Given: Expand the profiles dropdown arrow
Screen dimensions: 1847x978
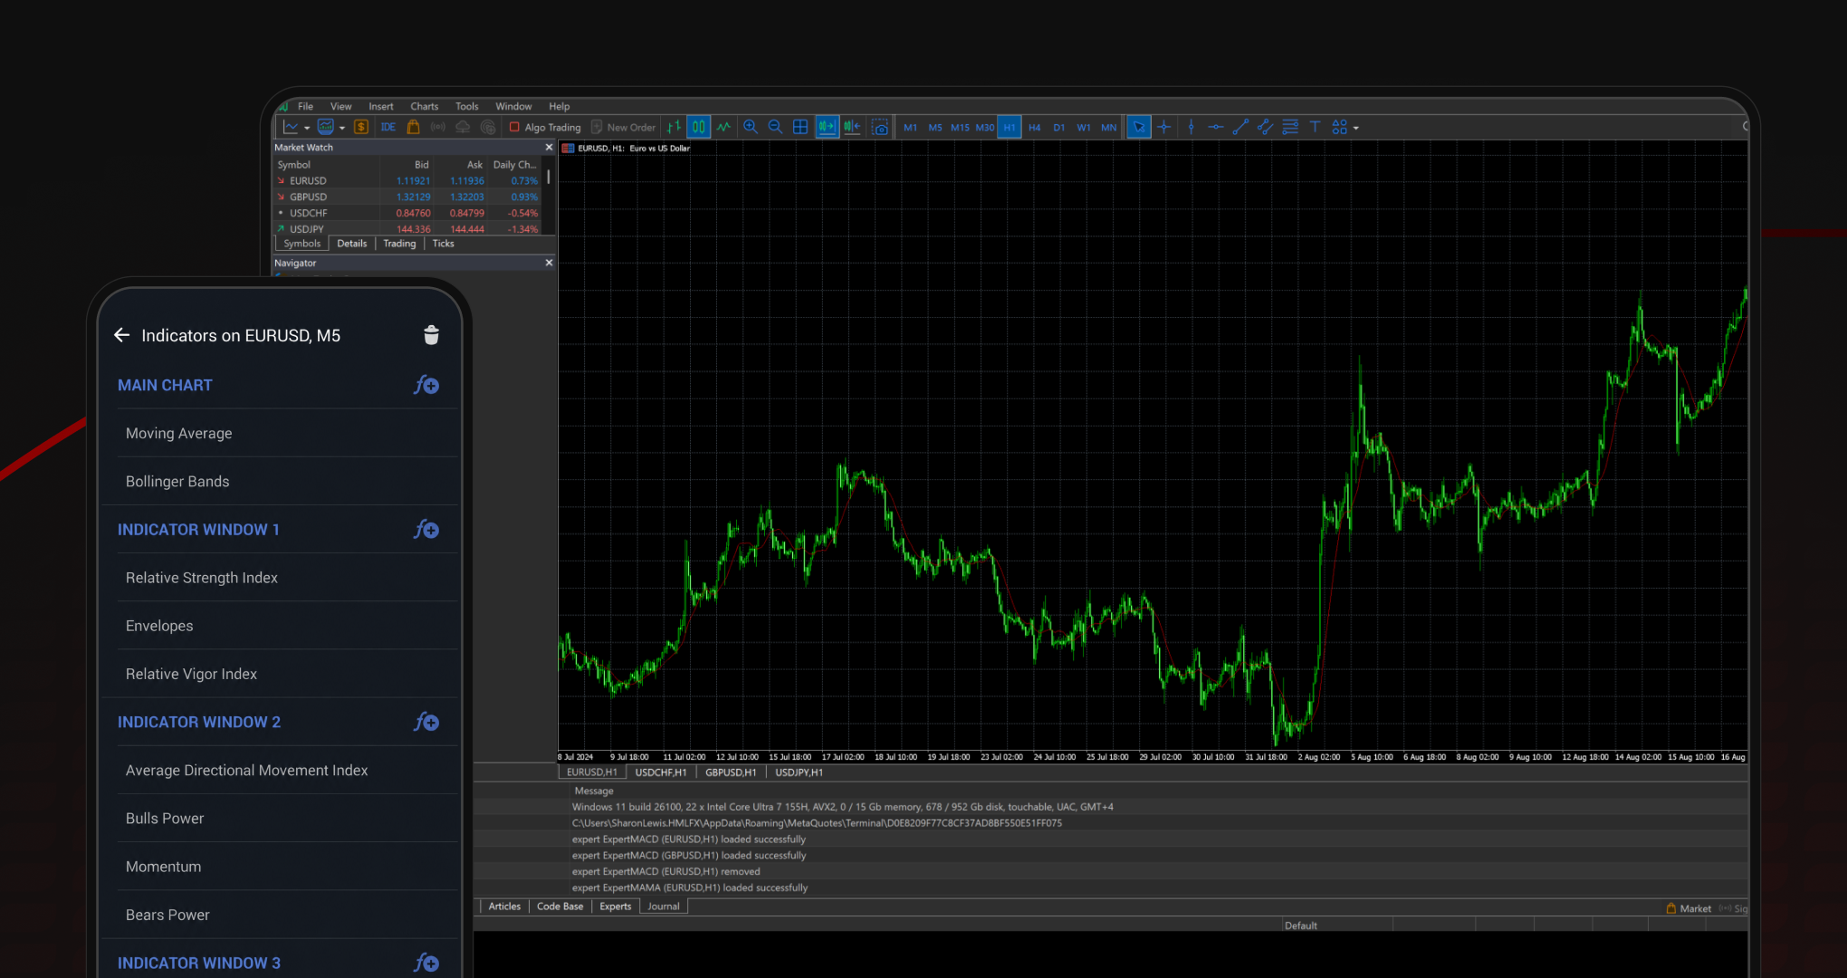Looking at the screenshot, I should (342, 128).
